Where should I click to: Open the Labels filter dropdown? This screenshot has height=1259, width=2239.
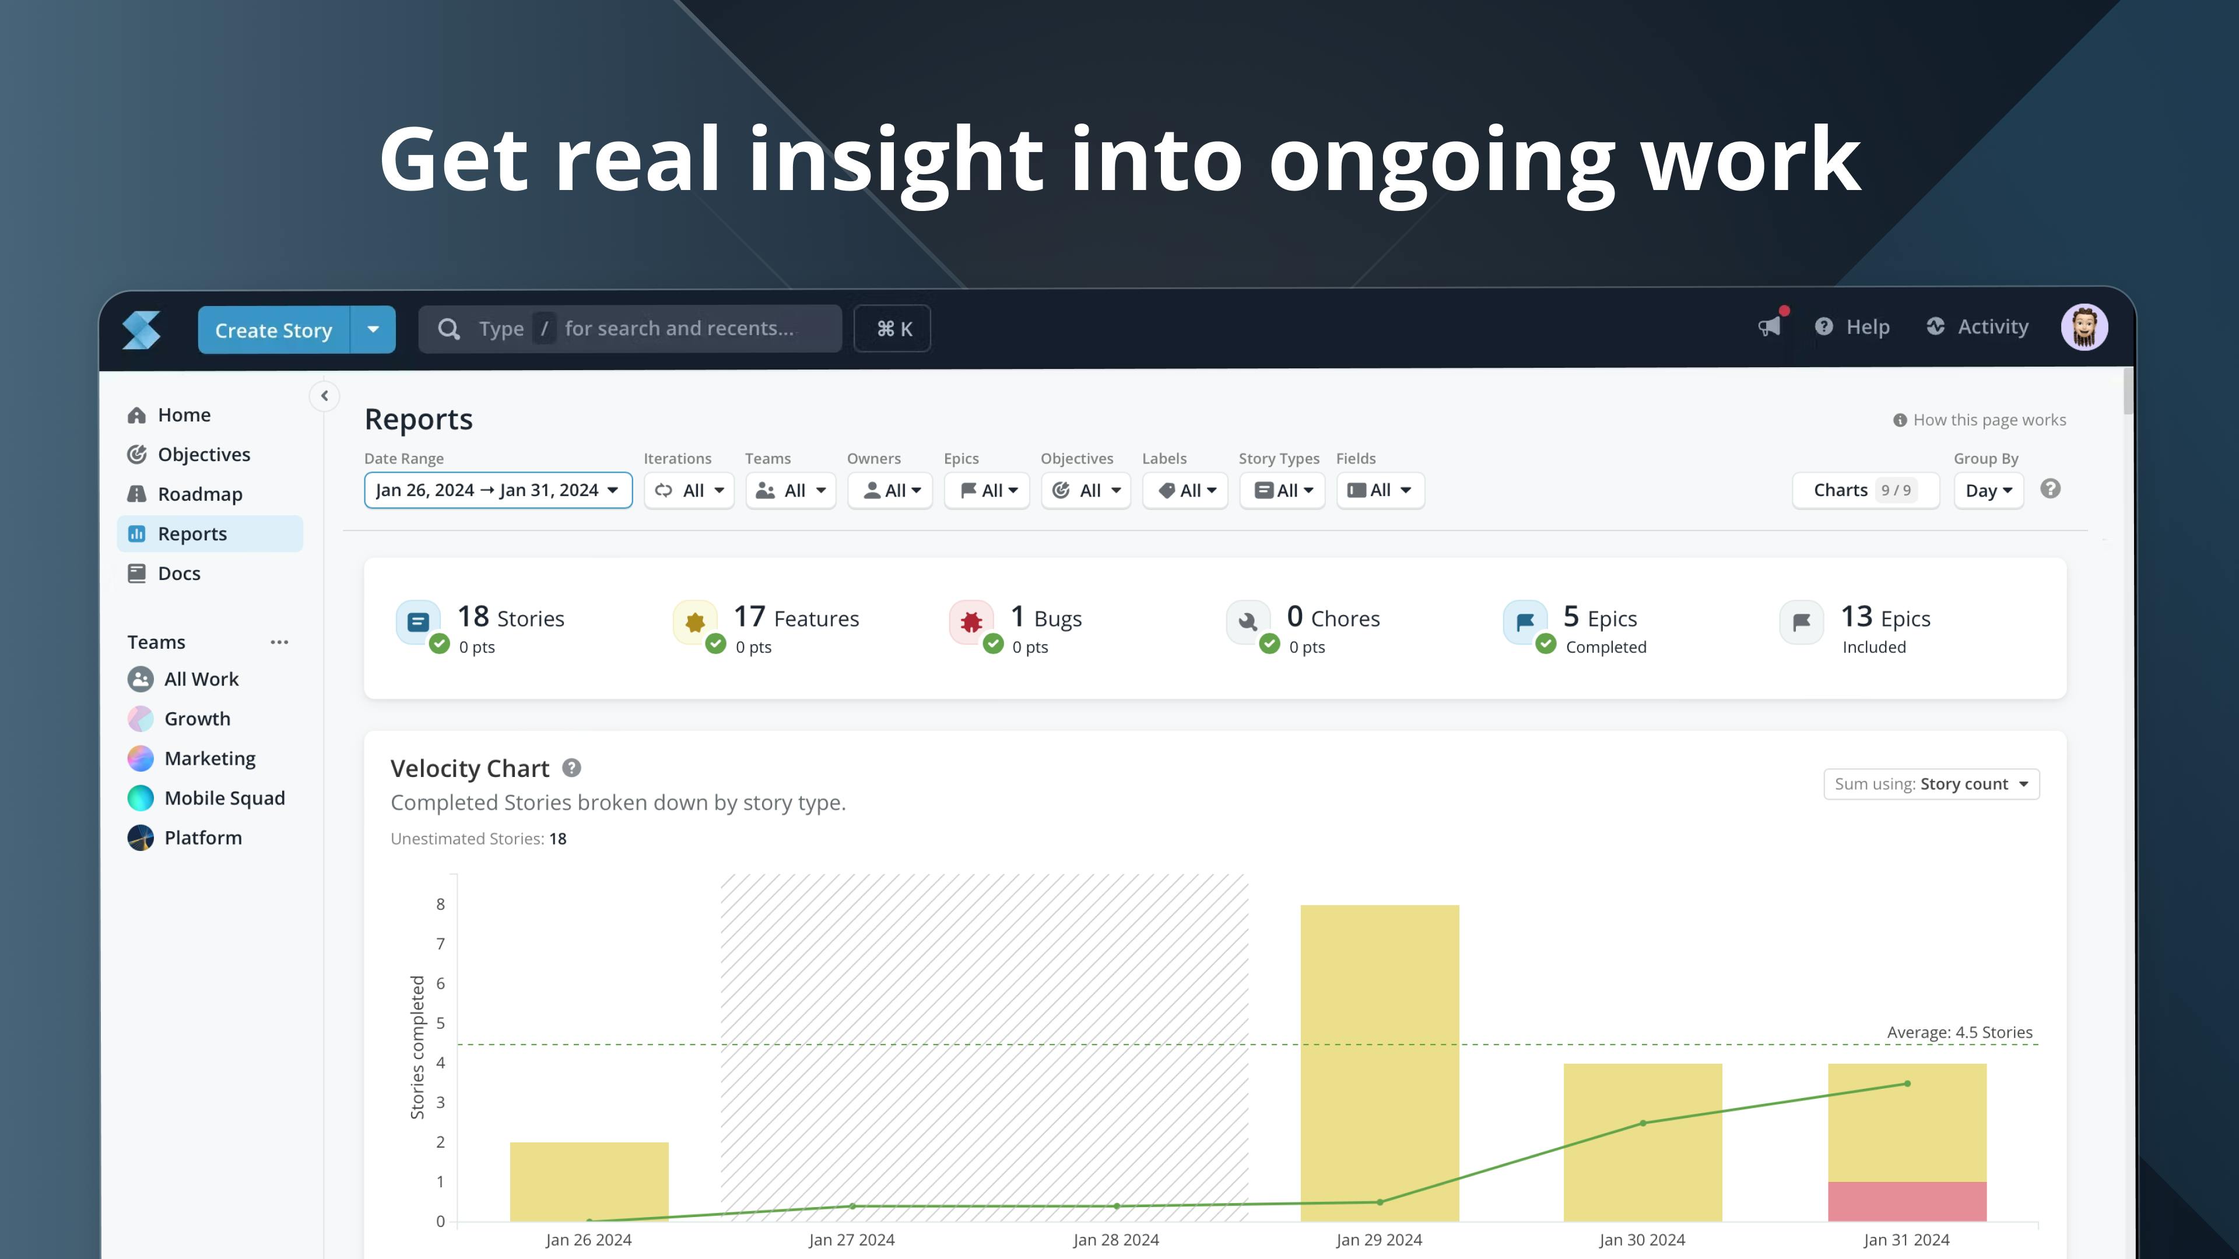(x=1185, y=490)
